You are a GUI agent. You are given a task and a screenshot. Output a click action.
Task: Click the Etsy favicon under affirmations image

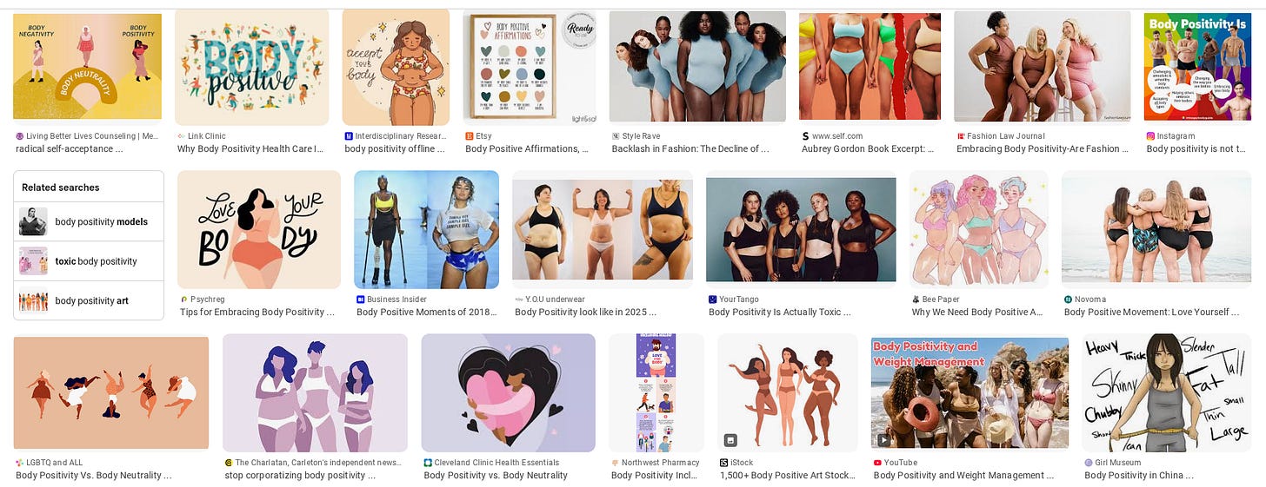coord(470,136)
